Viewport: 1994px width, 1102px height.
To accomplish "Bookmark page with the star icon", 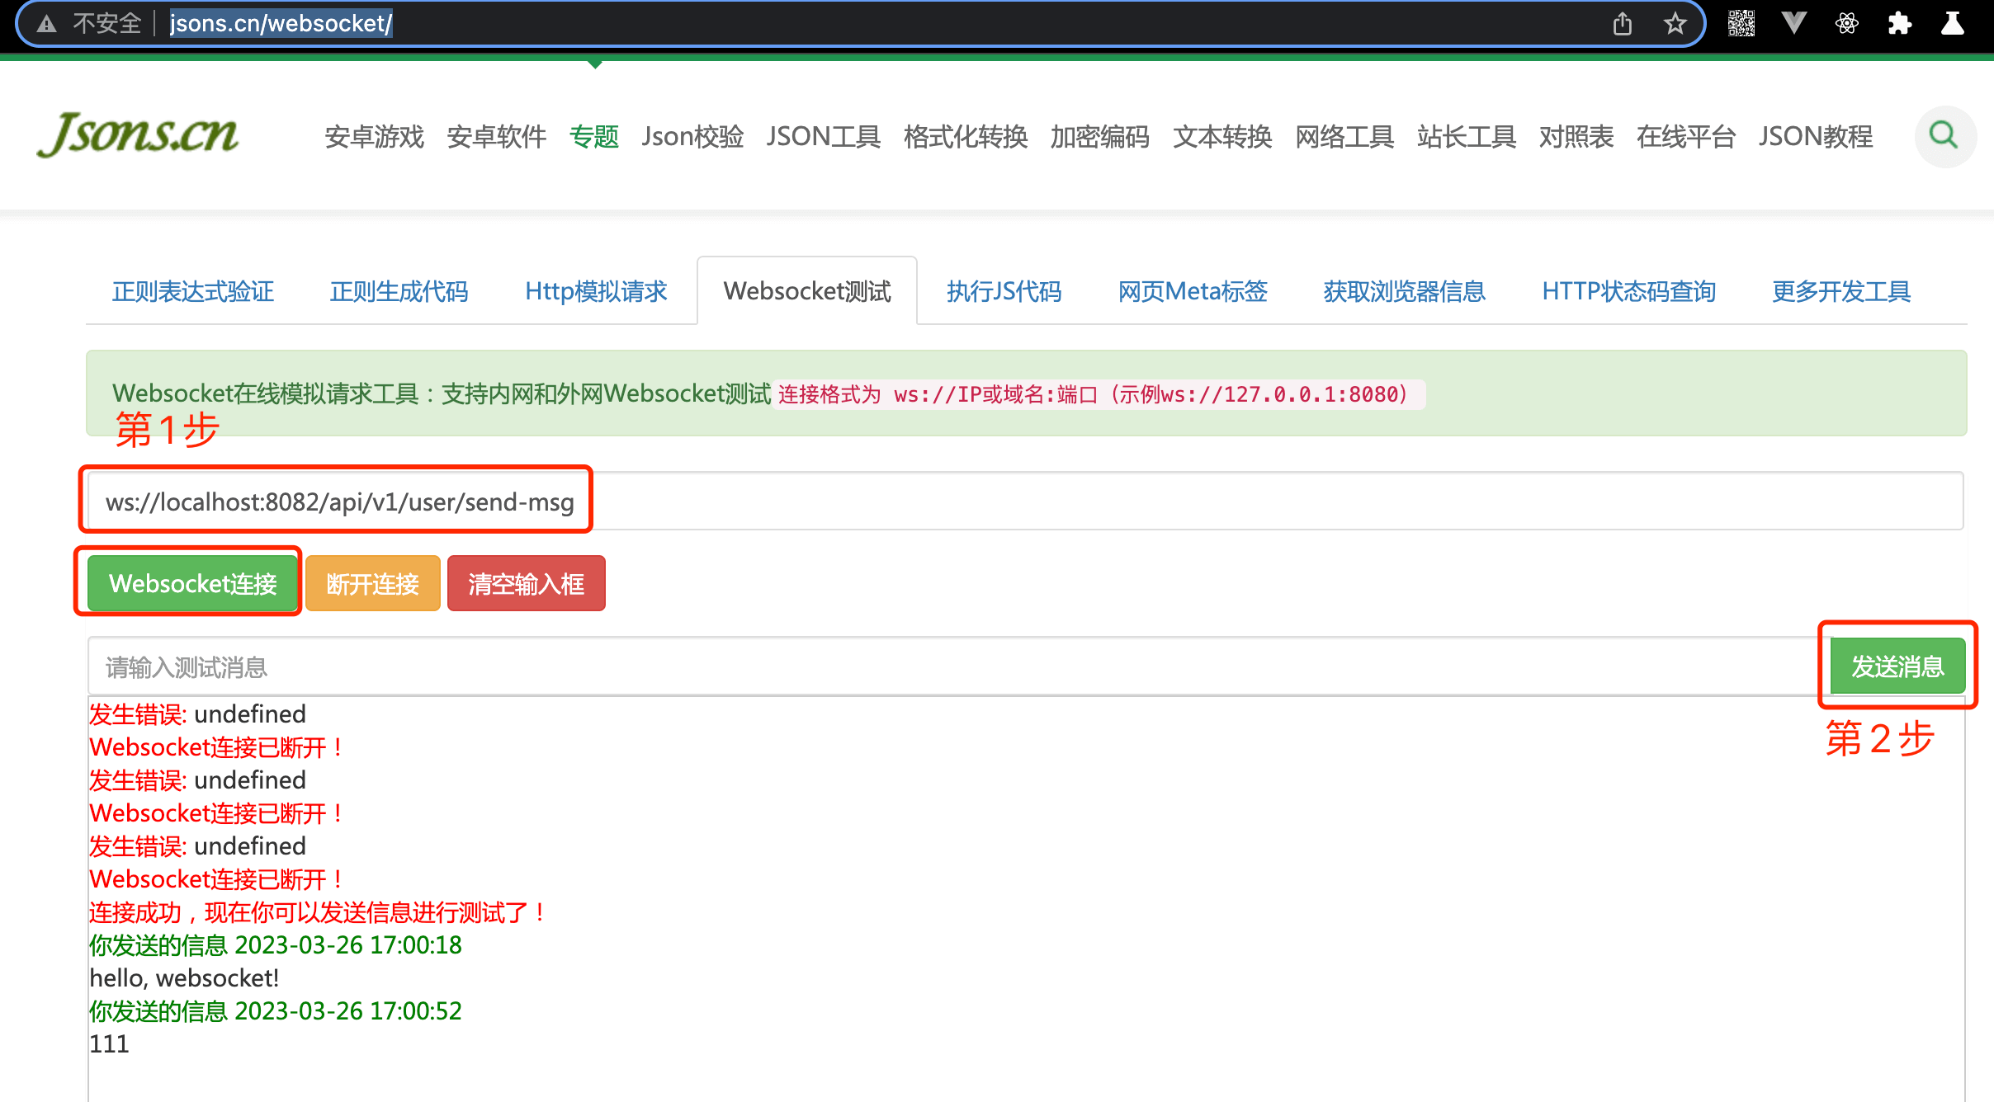I will [1675, 24].
